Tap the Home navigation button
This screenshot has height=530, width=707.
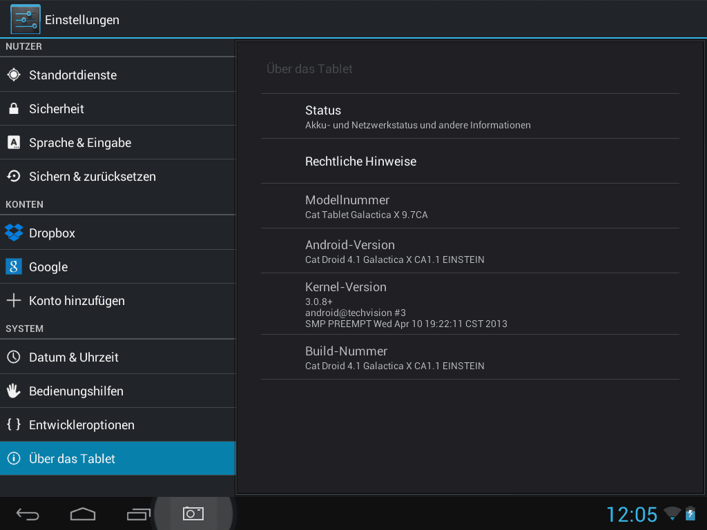point(83,513)
